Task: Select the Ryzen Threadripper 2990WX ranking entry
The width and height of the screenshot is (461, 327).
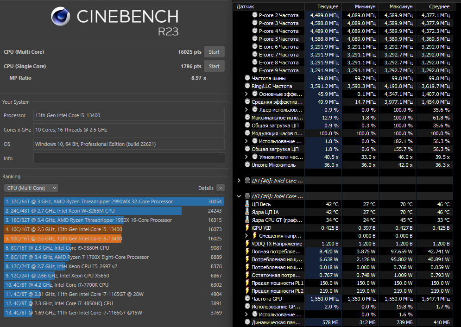Action: (114, 201)
